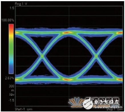Select the right eye crossing point
Screen dimensions: 125x112
pyautogui.click(x=96, y=56)
